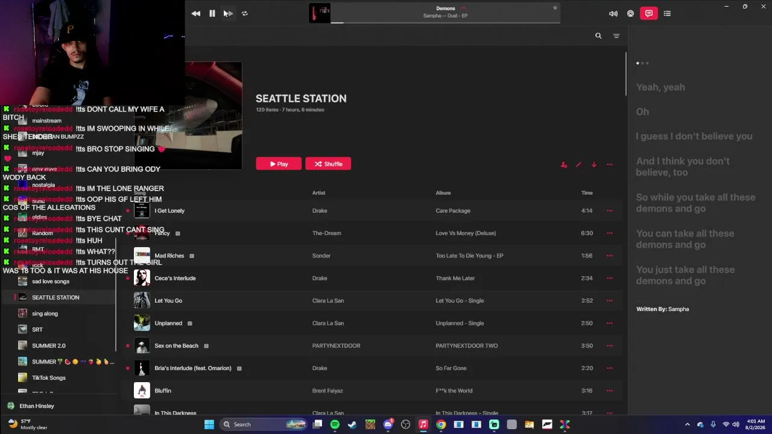Viewport: 772px width, 434px height.
Task: Edit the playlist with the pencil icon
Action: 579,165
